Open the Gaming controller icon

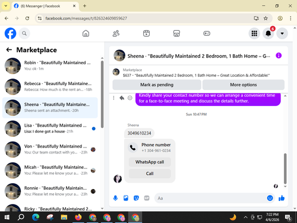pos(207,33)
